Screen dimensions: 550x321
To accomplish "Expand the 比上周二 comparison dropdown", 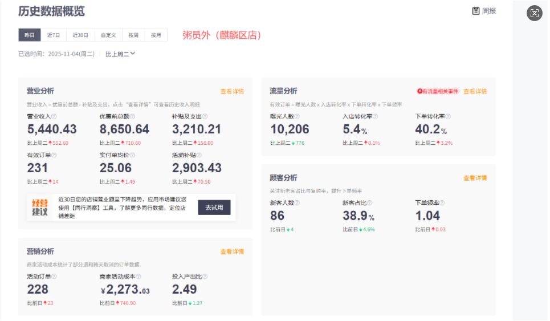I will pyautogui.click(x=120, y=54).
